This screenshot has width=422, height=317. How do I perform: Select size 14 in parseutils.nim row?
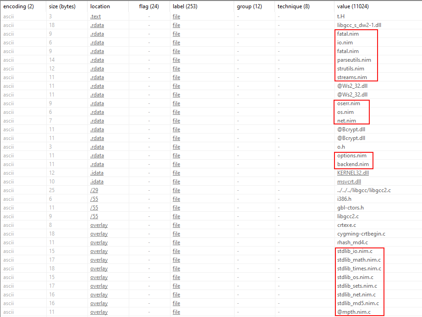click(52, 60)
